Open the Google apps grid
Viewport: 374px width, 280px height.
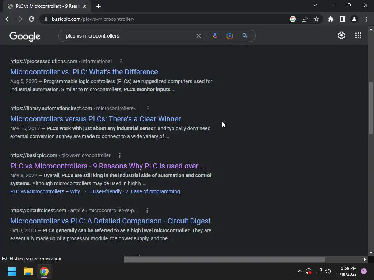pos(358,35)
